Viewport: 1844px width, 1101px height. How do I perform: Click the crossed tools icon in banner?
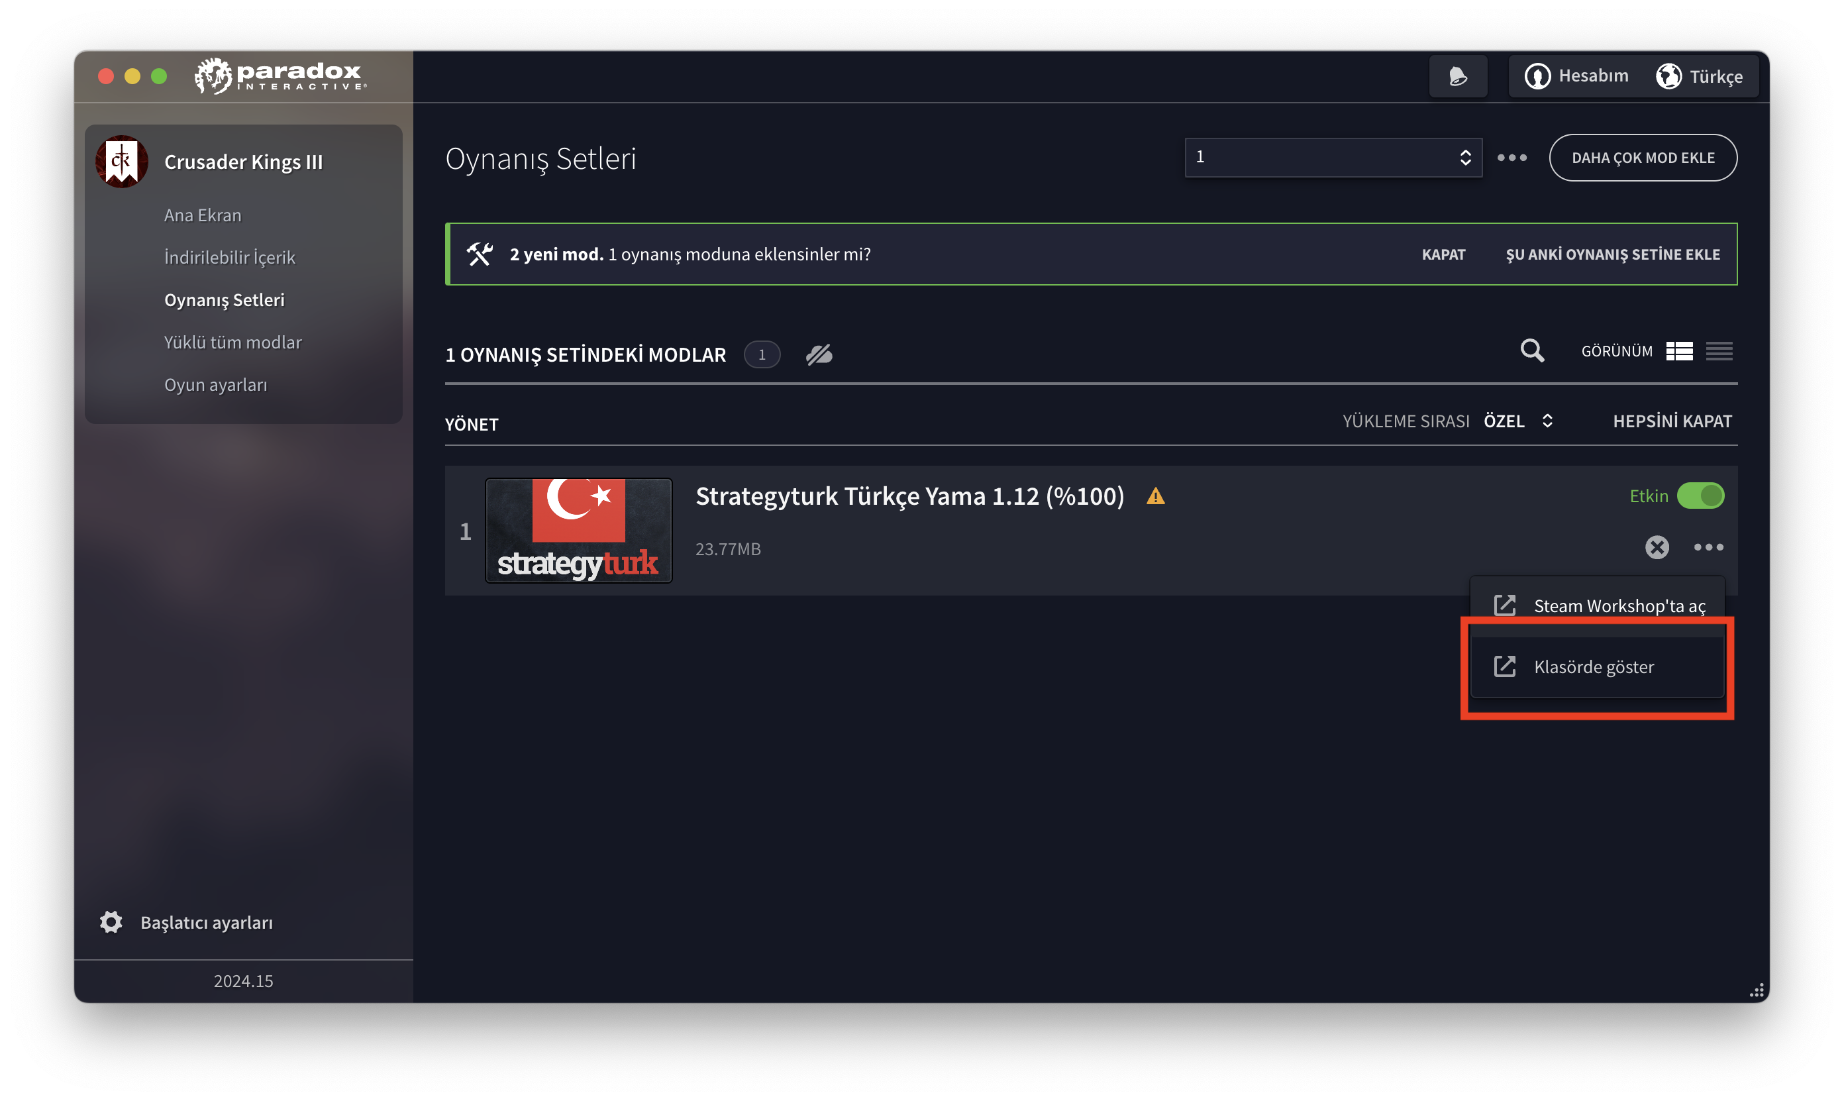[x=479, y=254]
